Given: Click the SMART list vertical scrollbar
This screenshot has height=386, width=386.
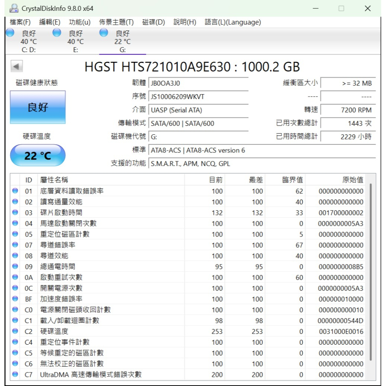Looking at the screenshot, I should coord(371,272).
